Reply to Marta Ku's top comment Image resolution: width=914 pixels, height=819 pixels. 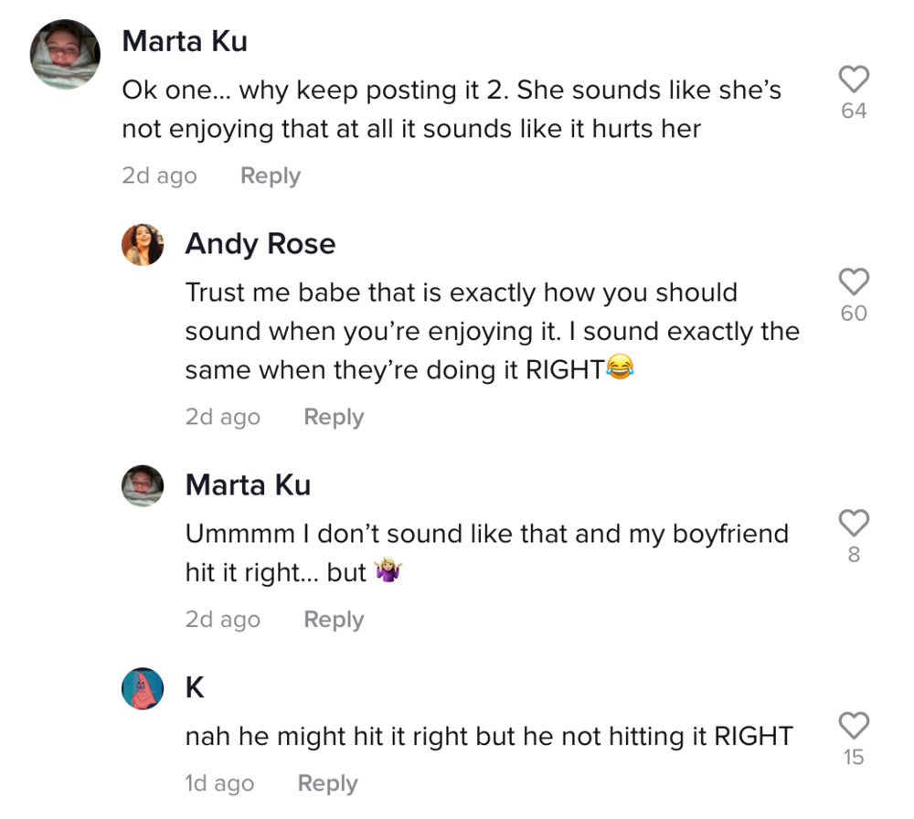click(x=271, y=175)
